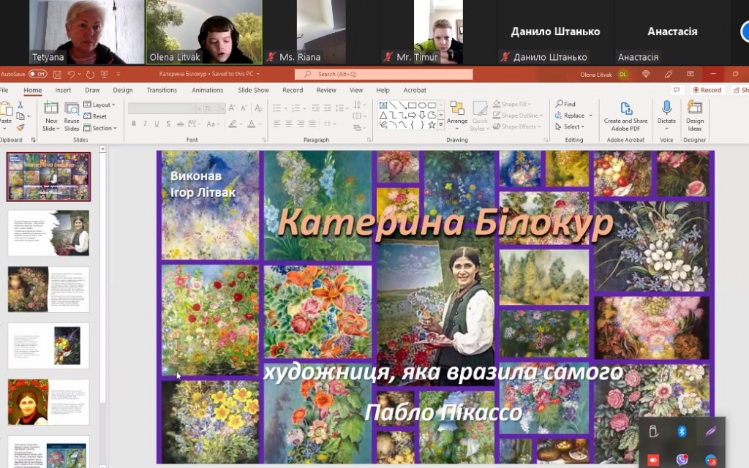This screenshot has width=749, height=468.
Task: Click the Font Color A swatch
Action: pos(252,124)
